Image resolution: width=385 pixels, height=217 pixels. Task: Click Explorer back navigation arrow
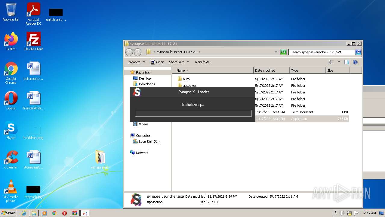coord(129,52)
